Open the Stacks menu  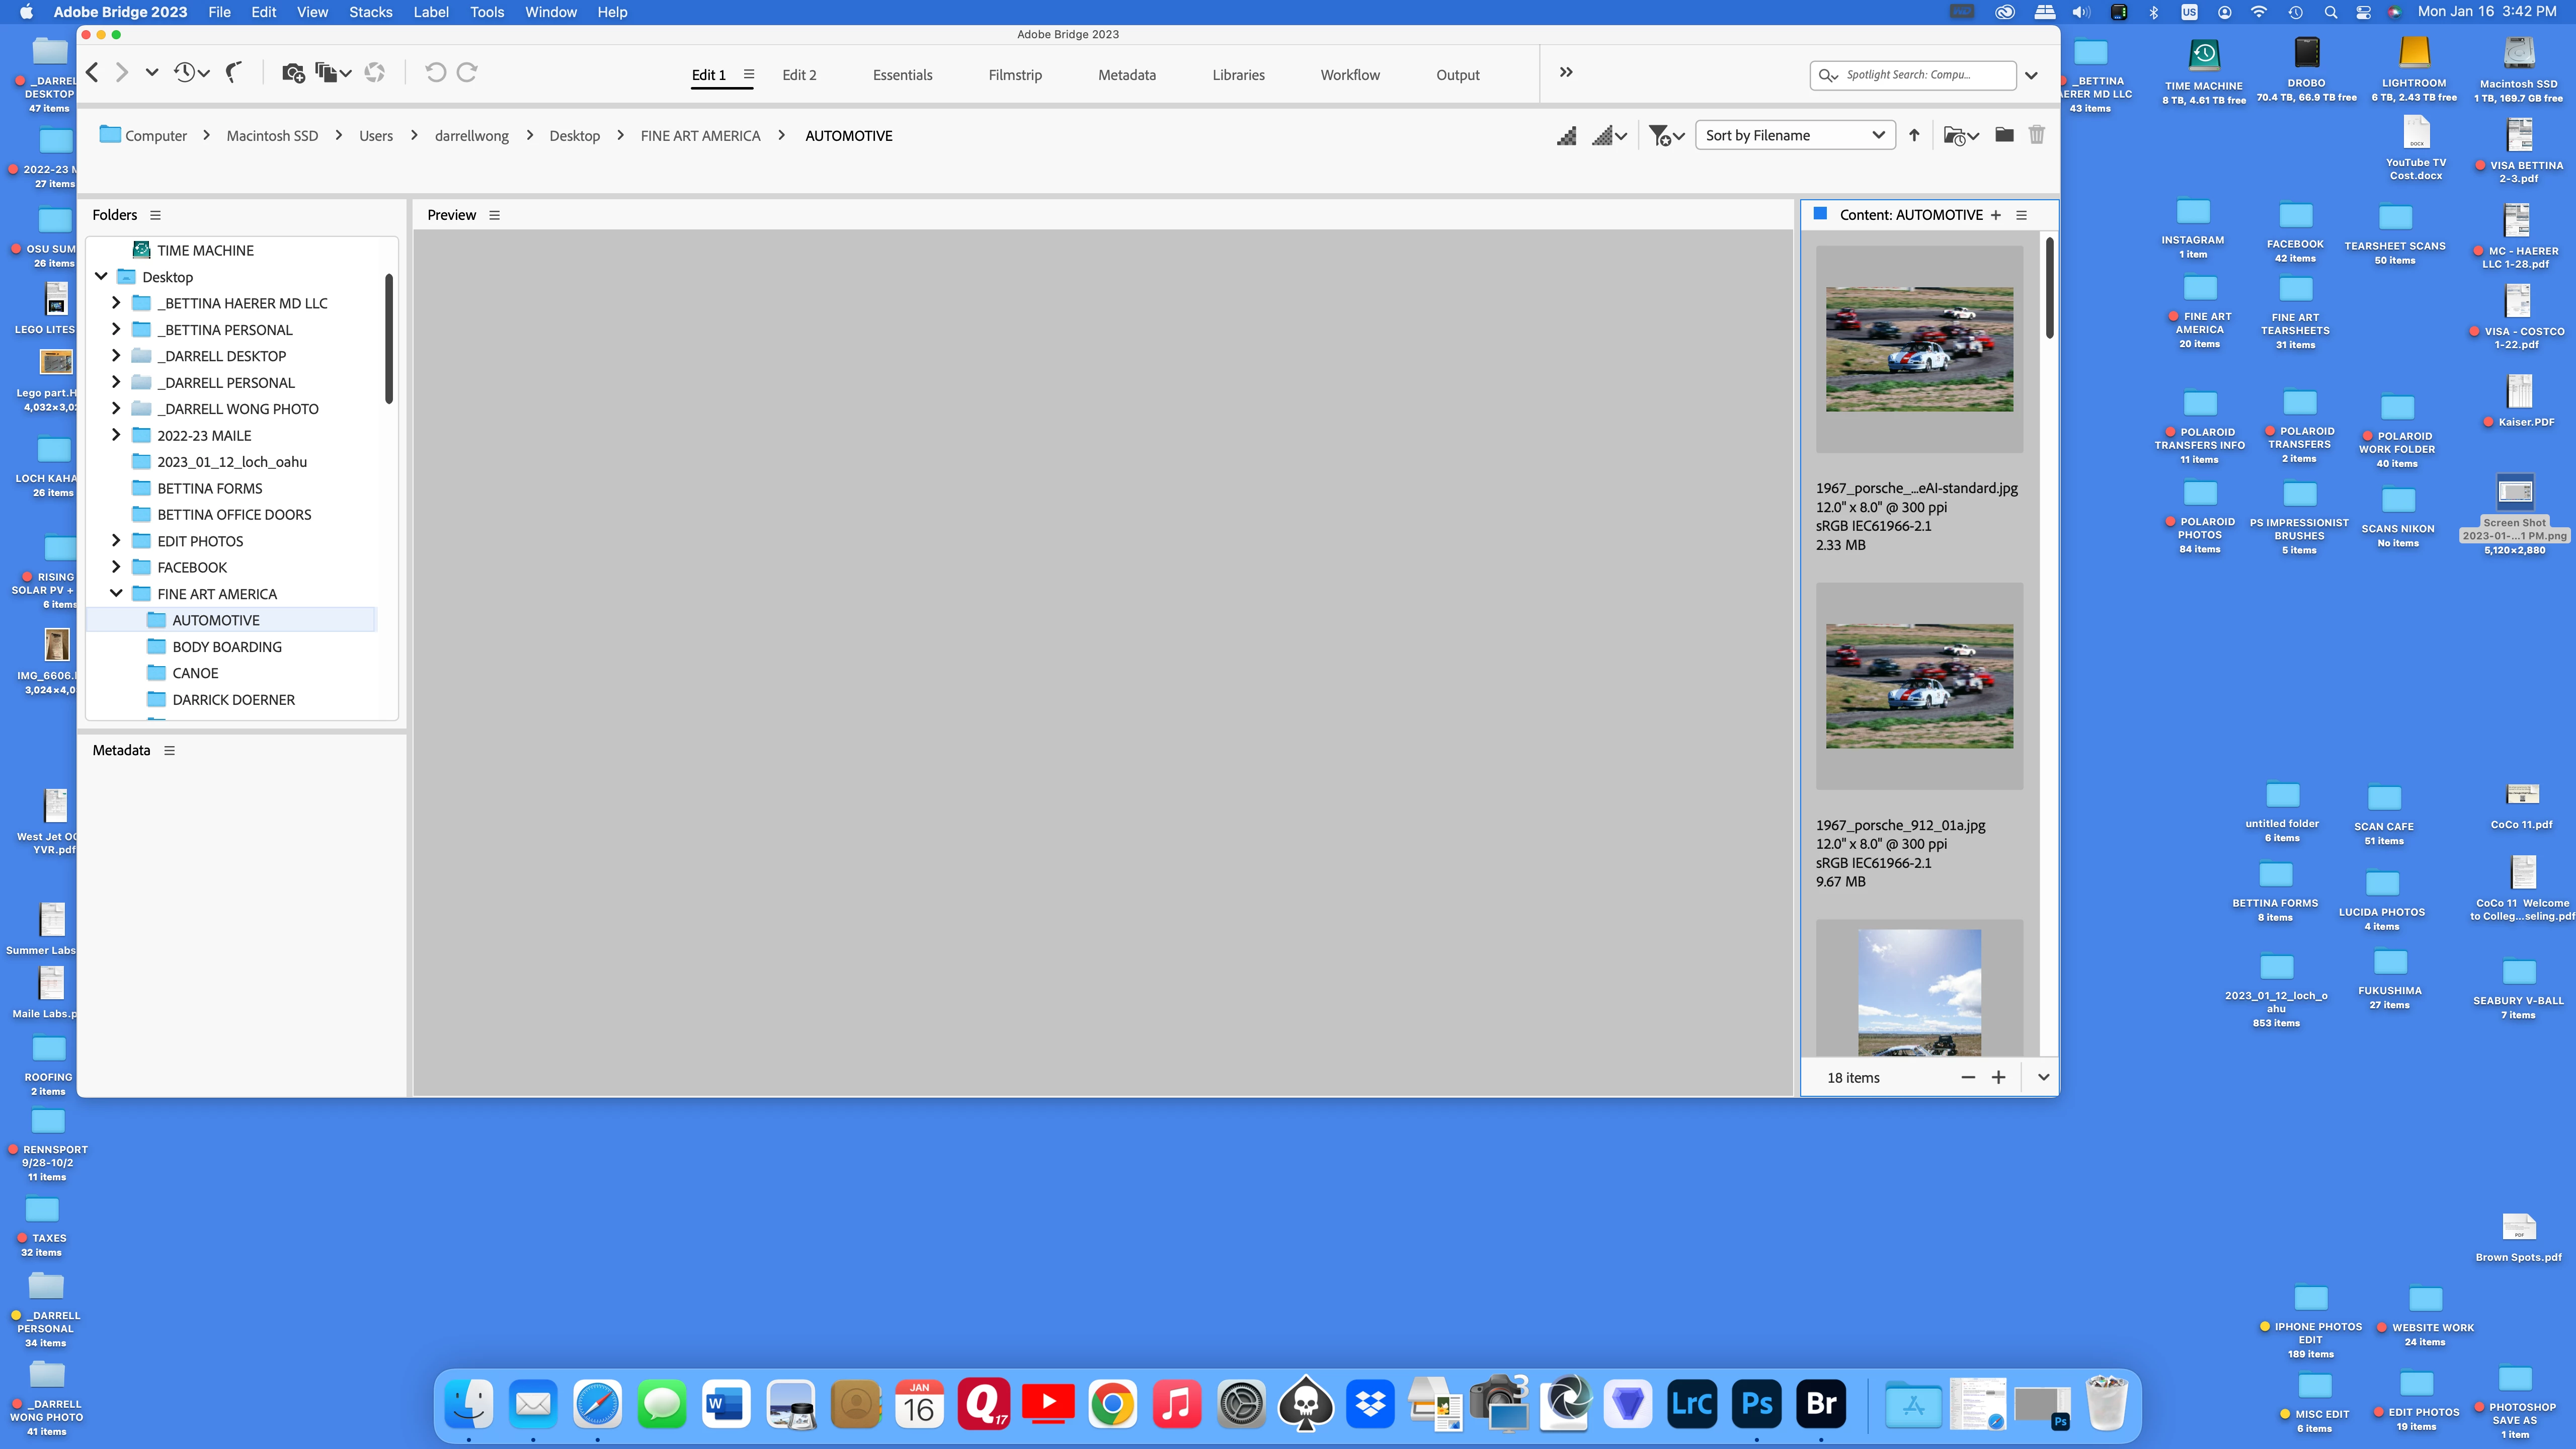click(370, 12)
